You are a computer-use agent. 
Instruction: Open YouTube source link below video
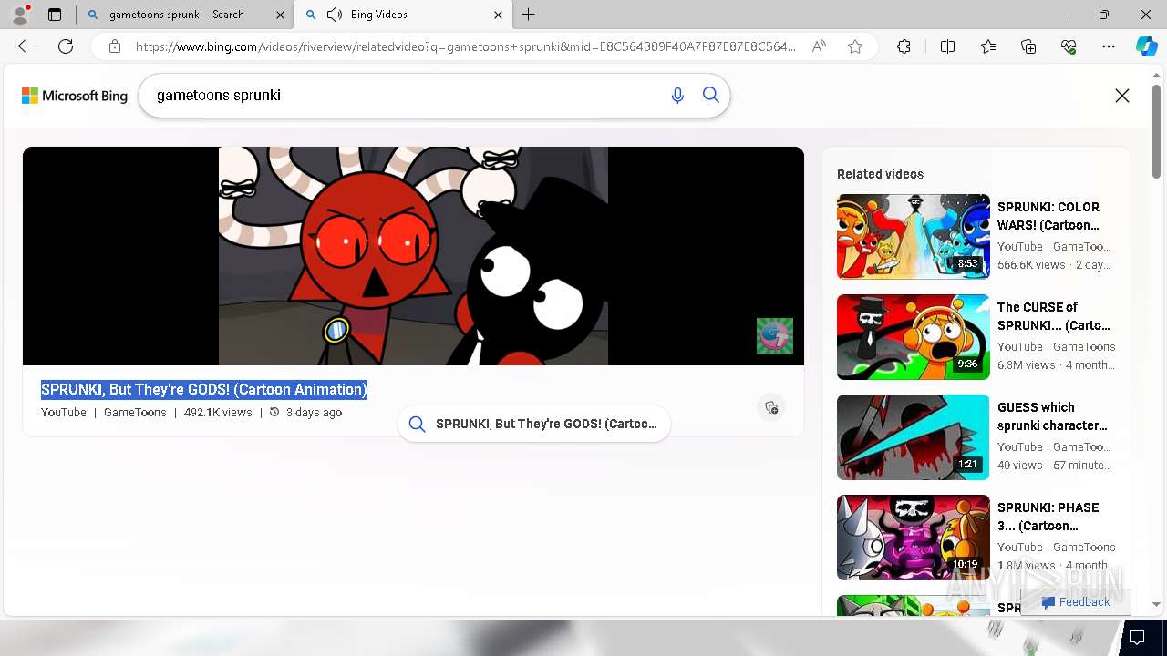[x=64, y=413]
